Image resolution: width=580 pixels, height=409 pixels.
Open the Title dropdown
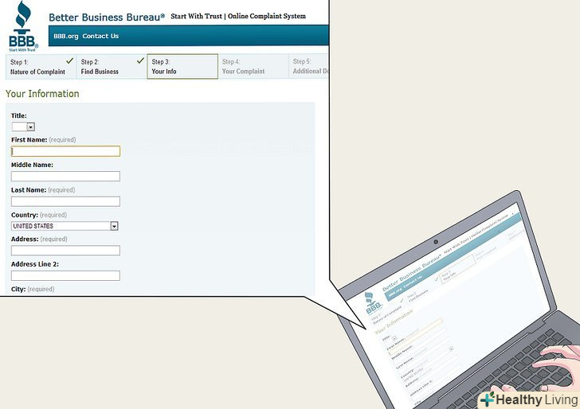click(23, 127)
